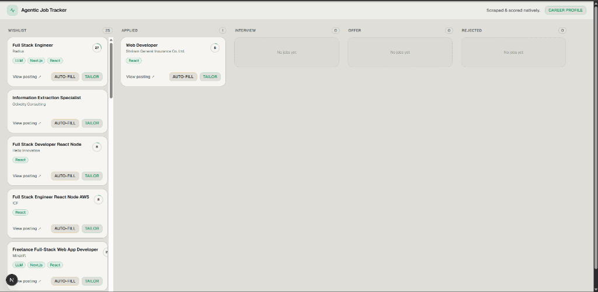598x292 pixels.
Task: Tailor resume for Web Developer job
Action: coord(210,77)
